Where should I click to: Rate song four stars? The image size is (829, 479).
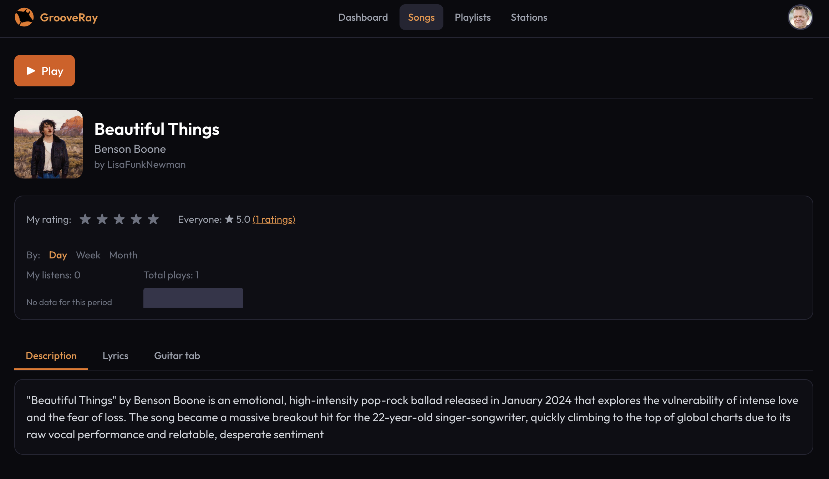[136, 219]
